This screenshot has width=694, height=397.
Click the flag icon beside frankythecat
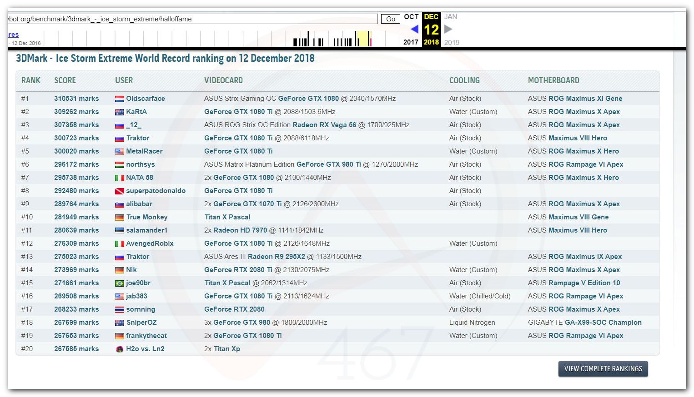pos(120,336)
